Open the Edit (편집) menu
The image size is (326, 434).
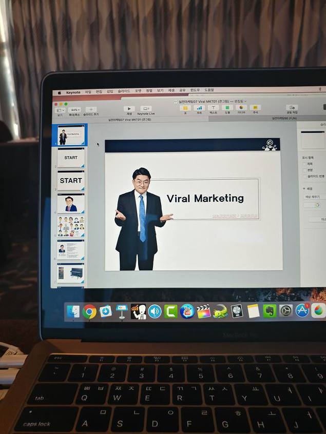[99, 92]
